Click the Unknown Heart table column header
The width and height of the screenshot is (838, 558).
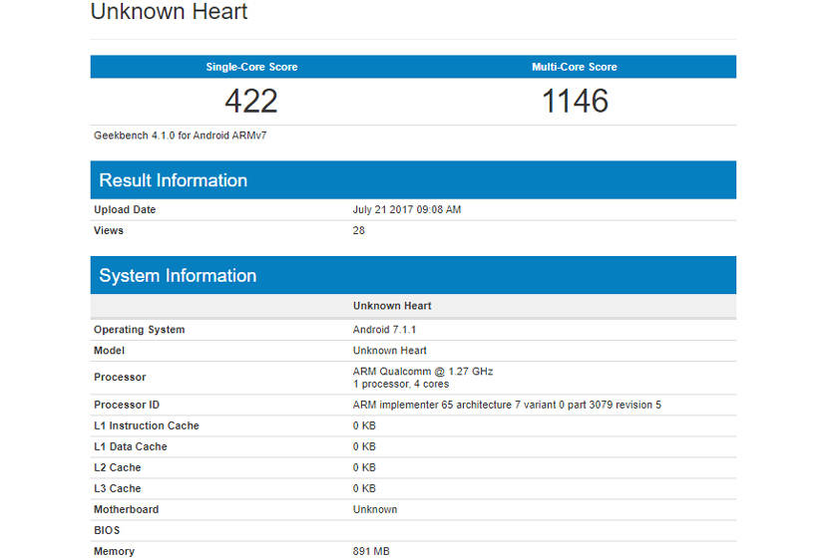392,306
